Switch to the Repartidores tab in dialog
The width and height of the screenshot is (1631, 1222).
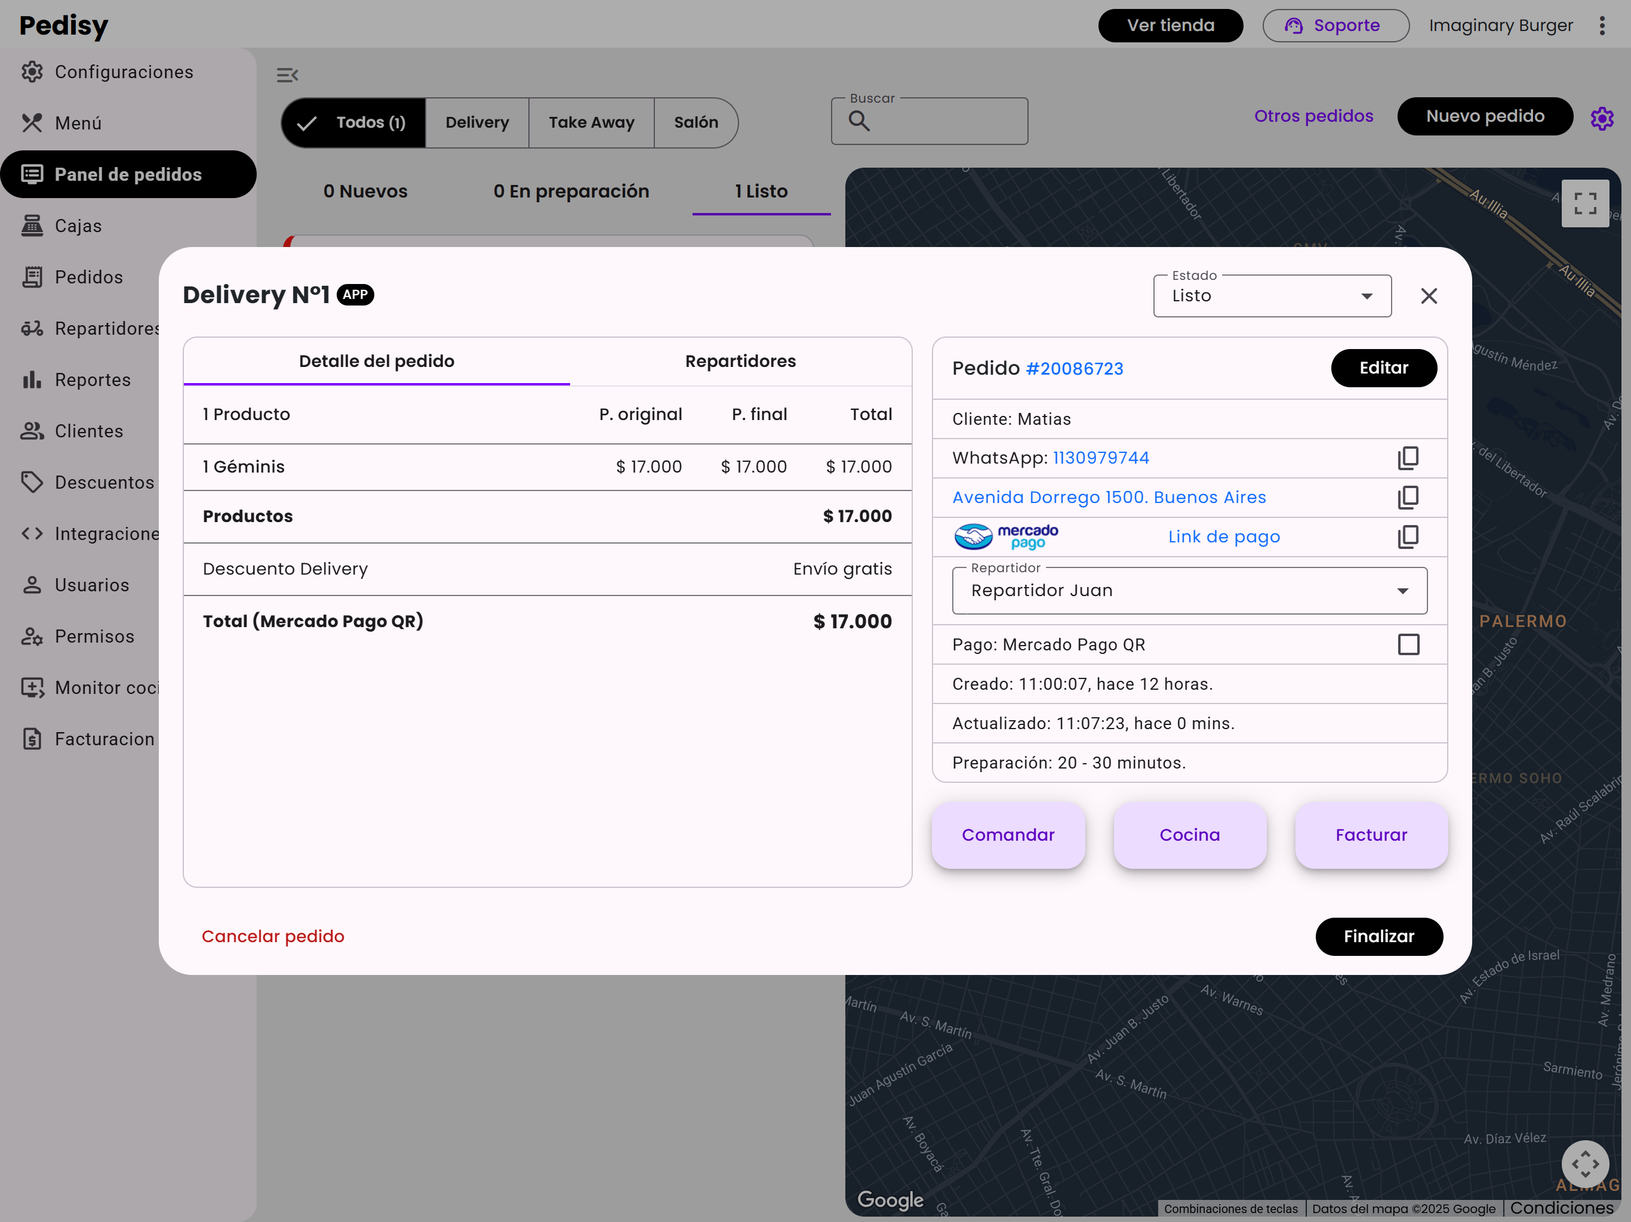click(x=740, y=361)
